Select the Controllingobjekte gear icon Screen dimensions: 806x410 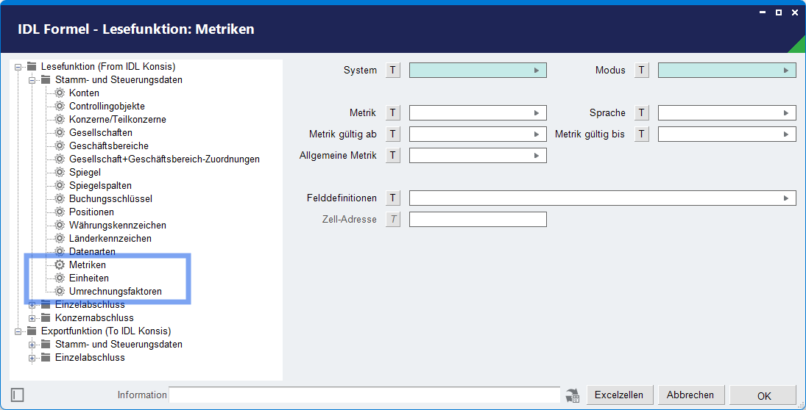click(x=60, y=107)
